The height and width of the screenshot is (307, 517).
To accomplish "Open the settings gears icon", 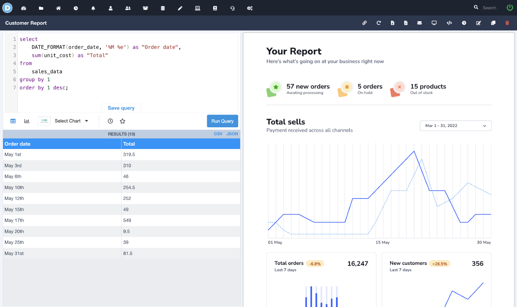I will (x=250, y=8).
